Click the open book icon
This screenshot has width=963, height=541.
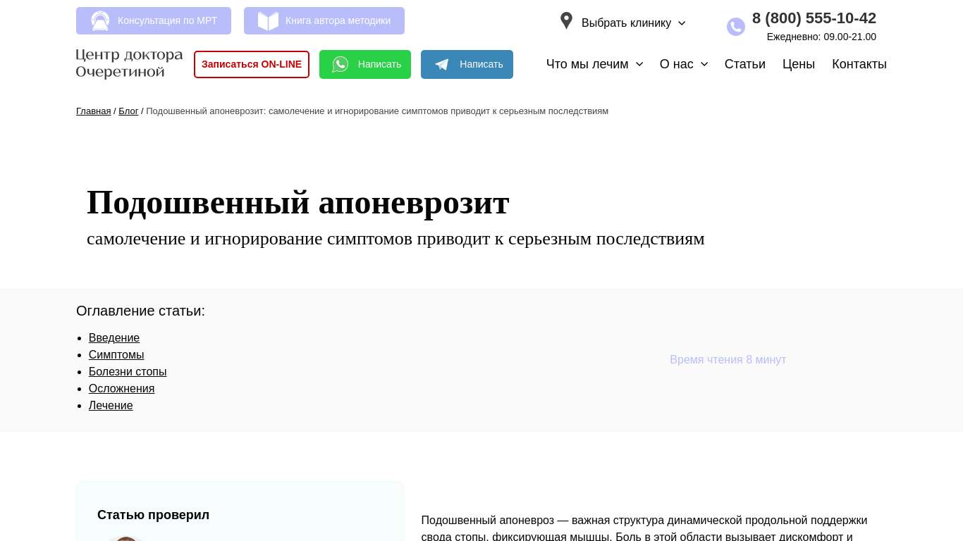point(268,21)
